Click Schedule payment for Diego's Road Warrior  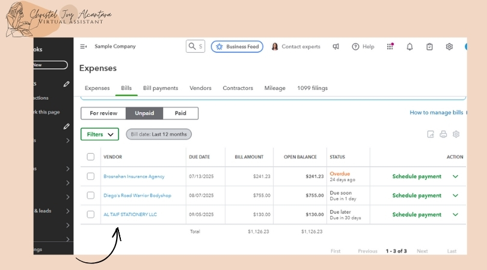tap(417, 196)
